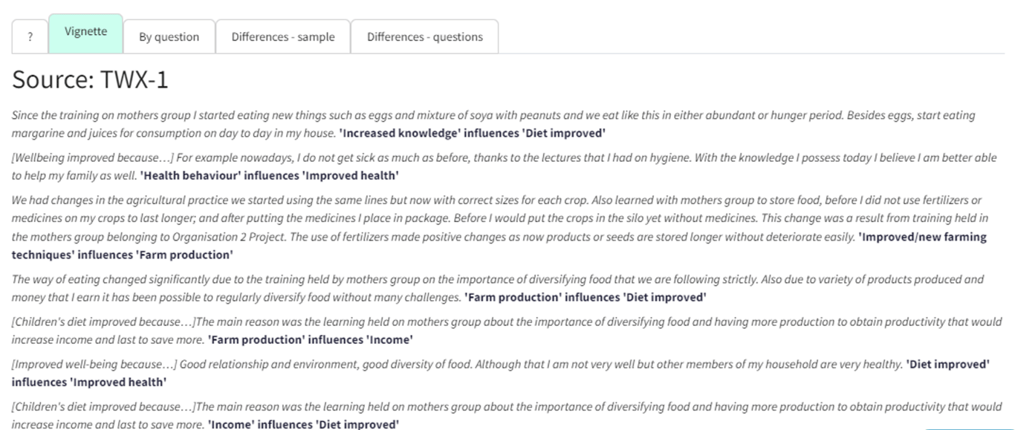
Task: Open the question mark help tab
Action: (30, 37)
